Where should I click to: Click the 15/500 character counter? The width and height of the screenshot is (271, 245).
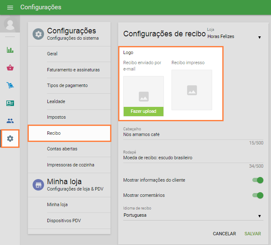[256, 143]
